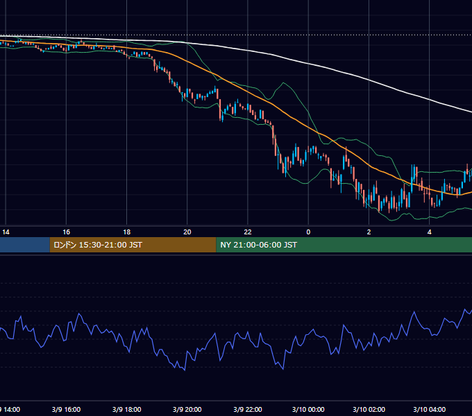
Task: Select the 2 hour axis label
Action: [x=369, y=232]
